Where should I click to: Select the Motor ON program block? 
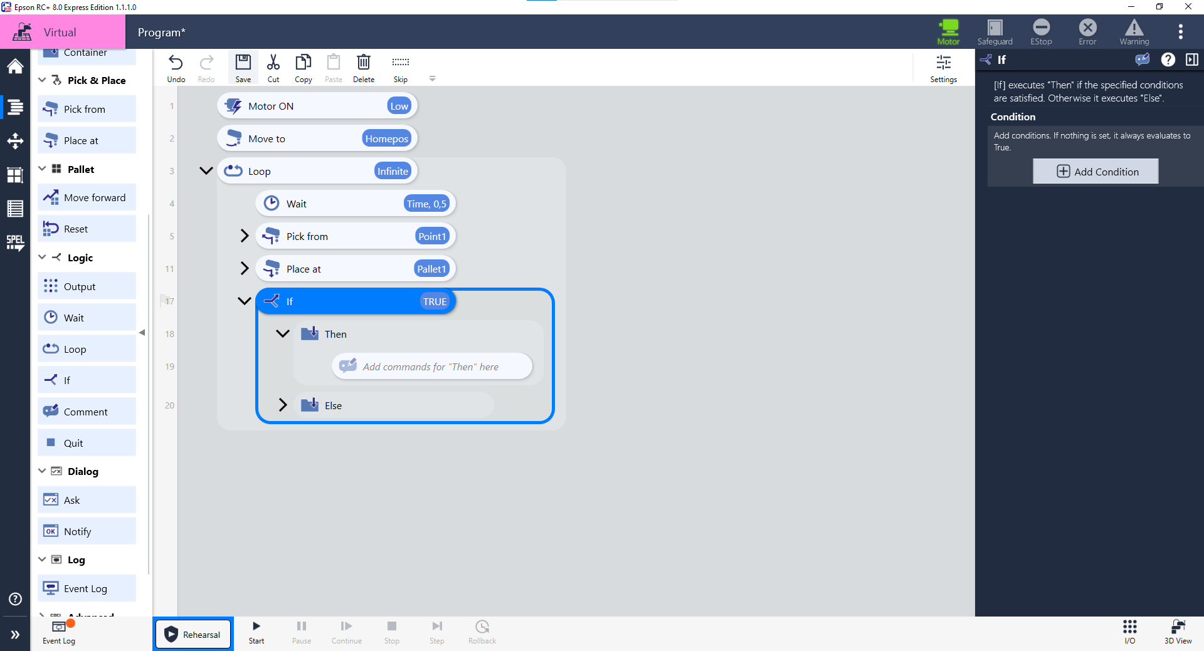[x=317, y=106]
